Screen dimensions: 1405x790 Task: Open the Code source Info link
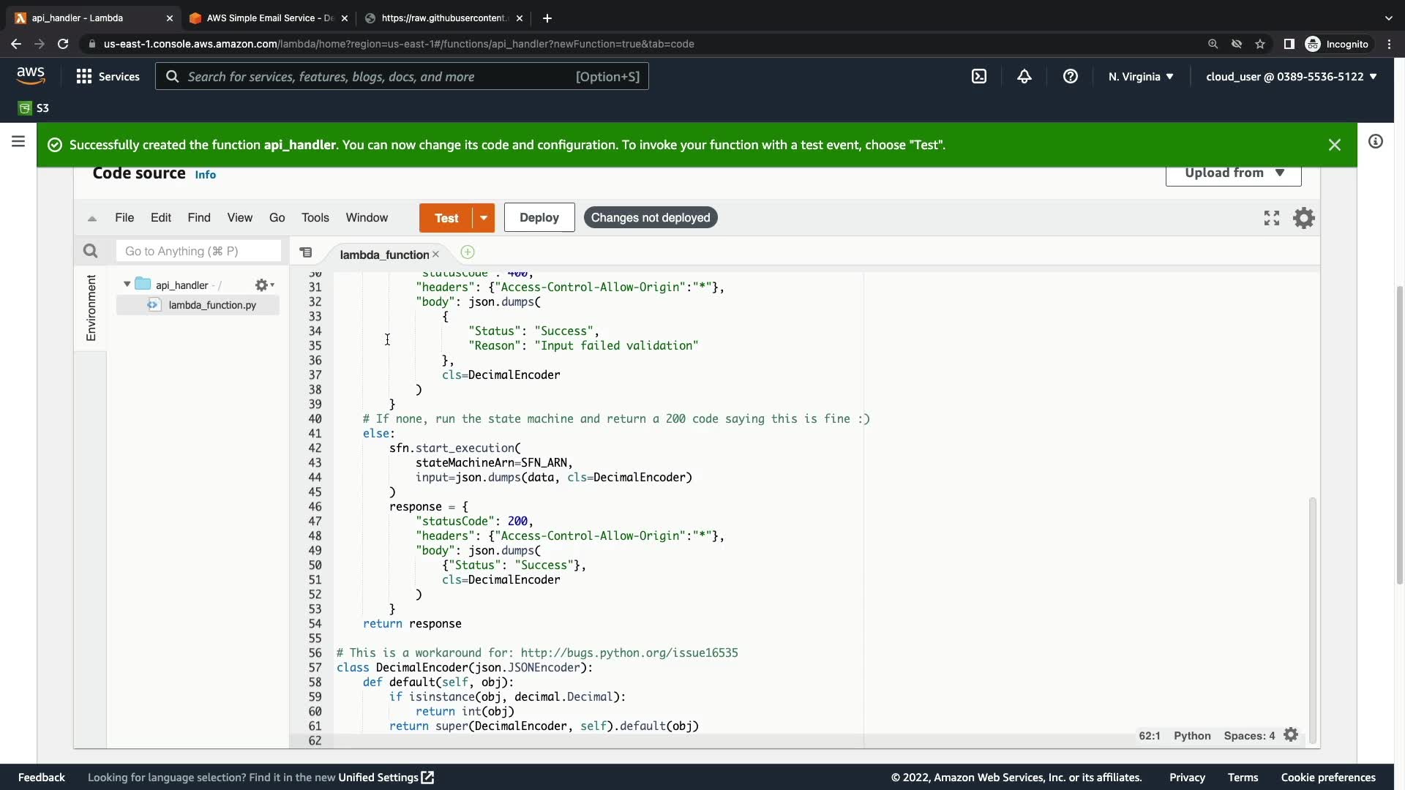(x=205, y=175)
